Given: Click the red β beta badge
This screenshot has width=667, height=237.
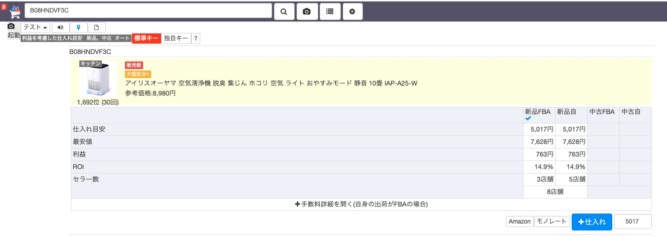Looking at the screenshot, I should coord(4,8).
